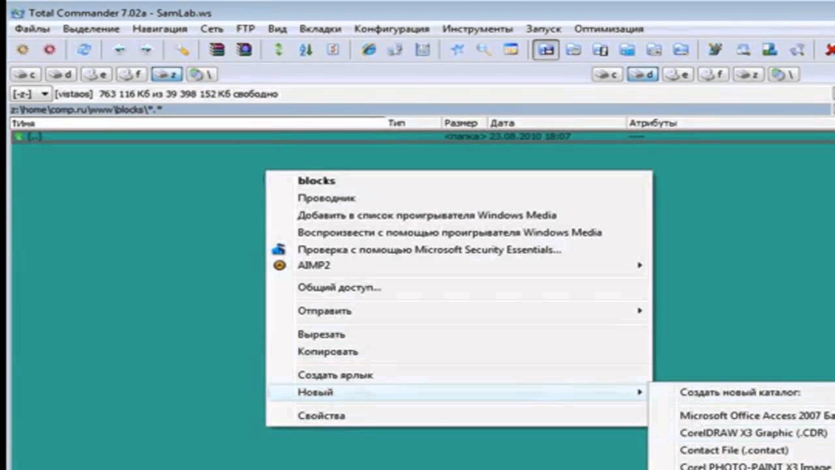
Task: Expand the Новый submenu
Action: tap(458, 392)
